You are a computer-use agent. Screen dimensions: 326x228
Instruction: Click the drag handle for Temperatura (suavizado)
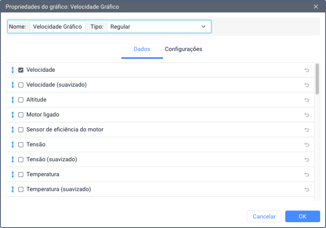tap(12, 189)
